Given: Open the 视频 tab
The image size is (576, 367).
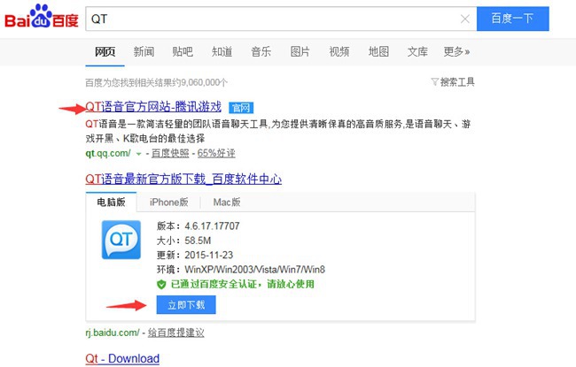Looking at the screenshot, I should pos(339,51).
